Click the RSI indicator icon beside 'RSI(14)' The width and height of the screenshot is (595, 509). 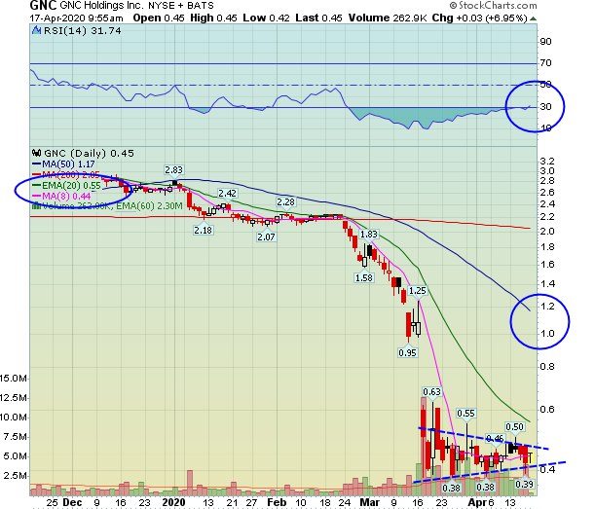tap(37, 30)
